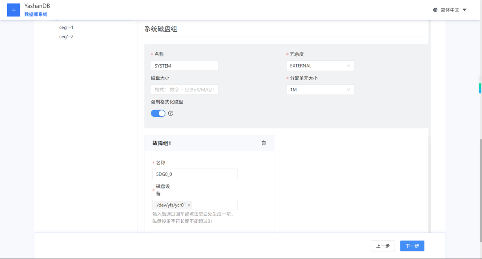Go back with the 上一步 button
This screenshot has width=482, height=259.
pos(383,246)
